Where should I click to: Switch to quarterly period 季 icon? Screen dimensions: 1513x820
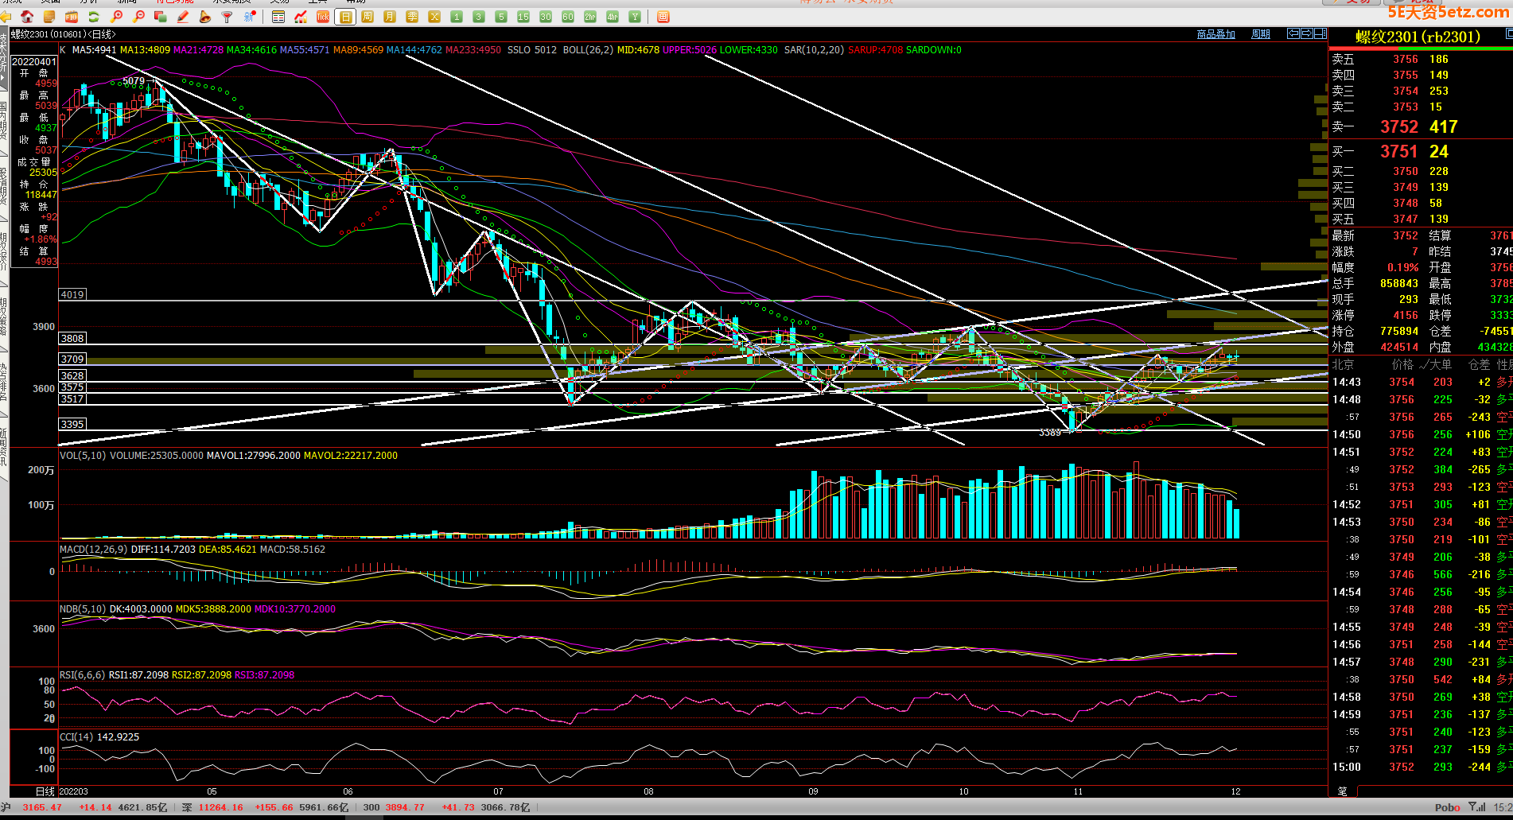[412, 17]
